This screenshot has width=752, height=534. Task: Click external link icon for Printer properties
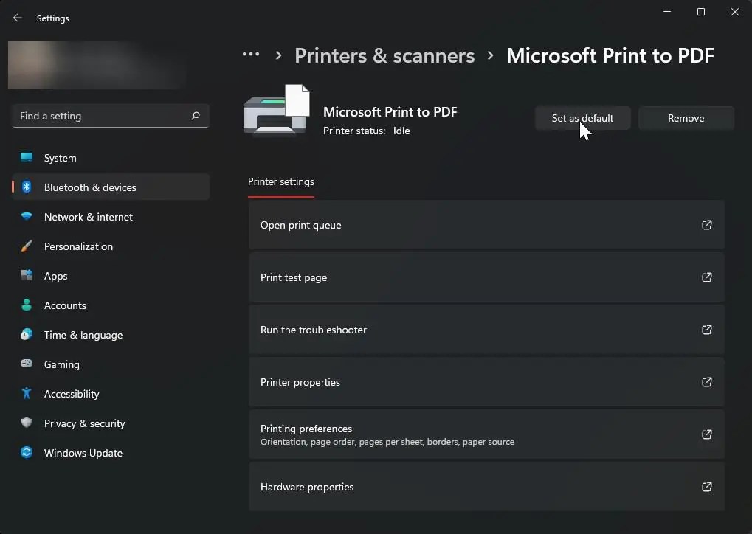[x=706, y=382]
